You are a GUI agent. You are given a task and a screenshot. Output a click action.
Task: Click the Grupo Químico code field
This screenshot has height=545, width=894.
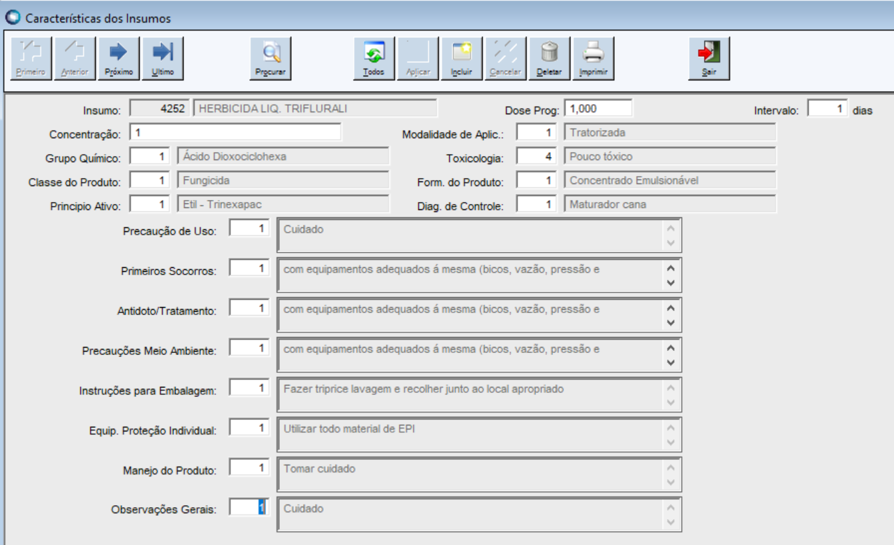click(x=150, y=157)
